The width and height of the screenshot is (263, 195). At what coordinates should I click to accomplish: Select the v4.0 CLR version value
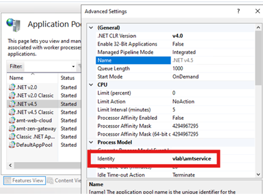pyautogui.click(x=178, y=36)
